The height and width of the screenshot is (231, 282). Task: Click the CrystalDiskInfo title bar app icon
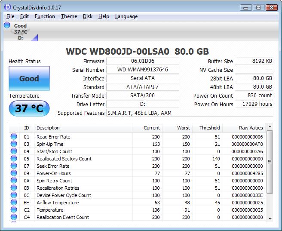point(8,7)
